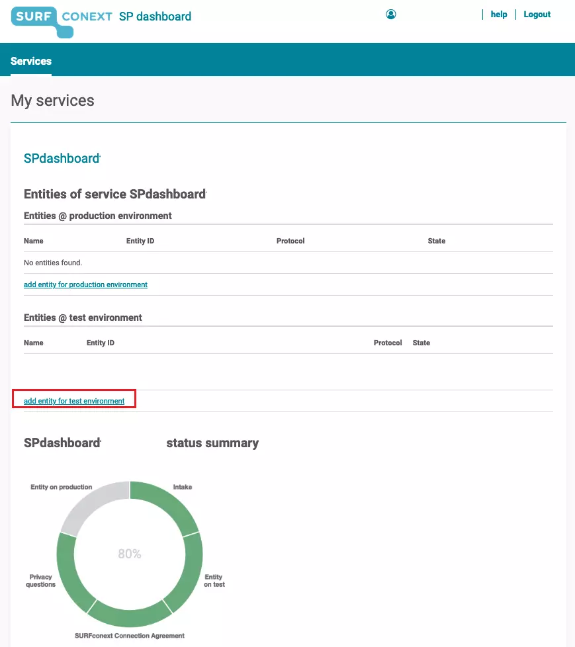Click add entity for production environment
575x647 pixels.
pos(85,284)
